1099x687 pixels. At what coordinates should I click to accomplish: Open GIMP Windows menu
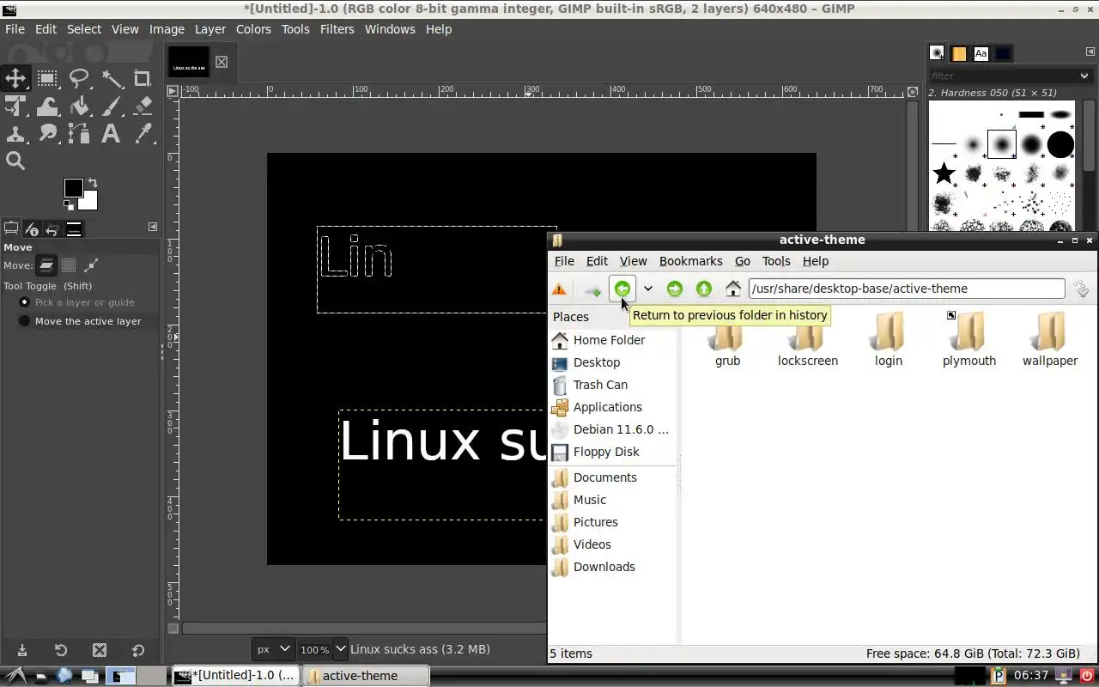coord(390,29)
